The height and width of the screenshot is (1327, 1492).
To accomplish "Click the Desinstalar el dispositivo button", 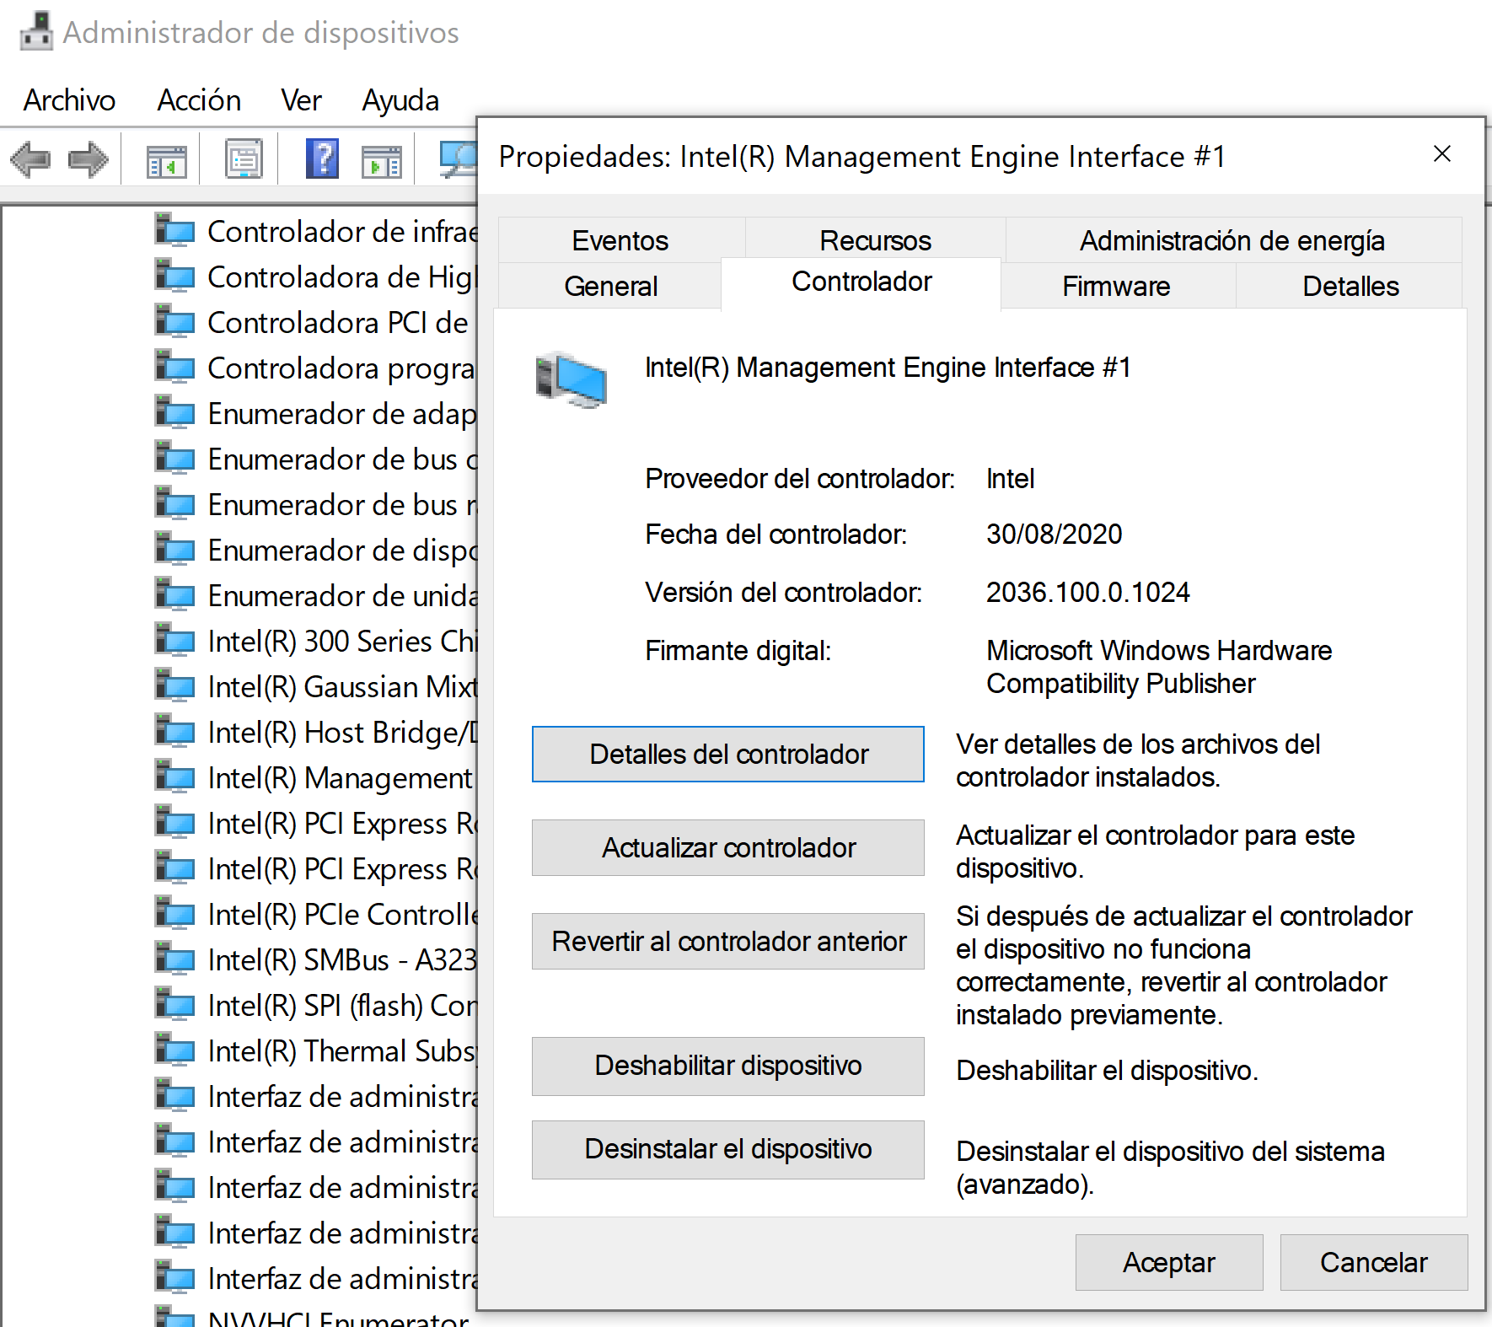I will tap(728, 1149).
